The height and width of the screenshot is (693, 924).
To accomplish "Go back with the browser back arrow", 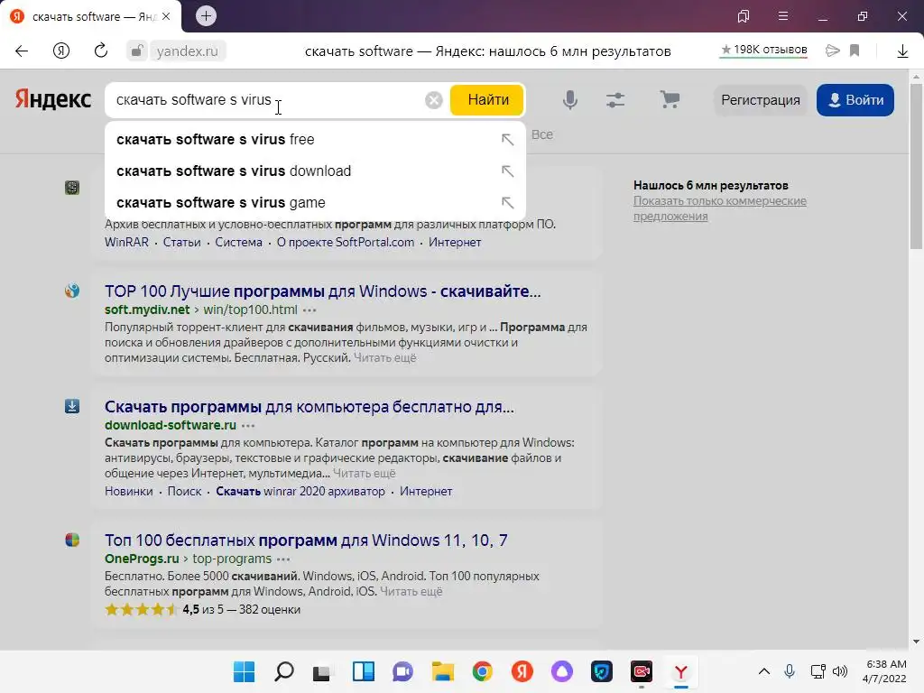I will coord(22,51).
